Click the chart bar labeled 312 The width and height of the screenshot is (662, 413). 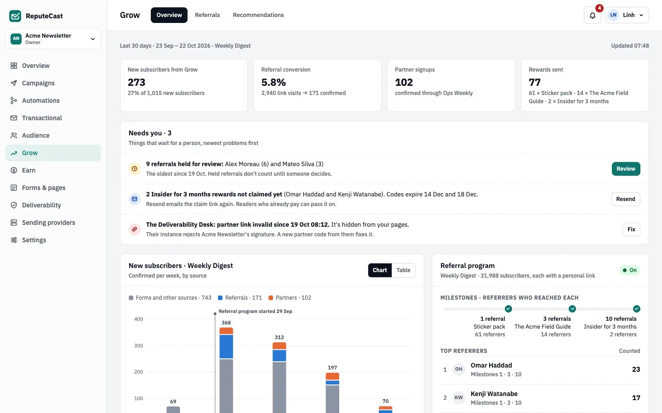pos(280,377)
